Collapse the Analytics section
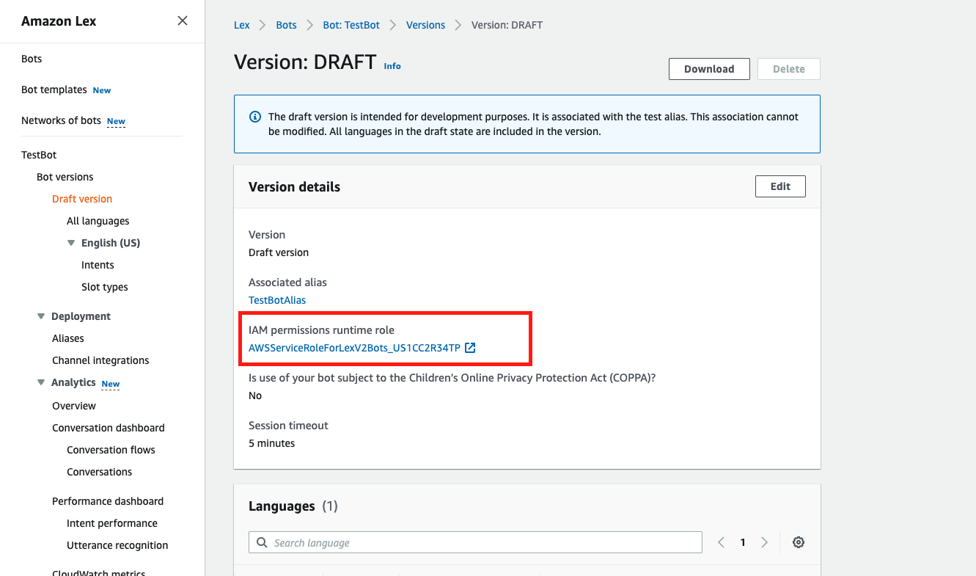 click(41, 382)
